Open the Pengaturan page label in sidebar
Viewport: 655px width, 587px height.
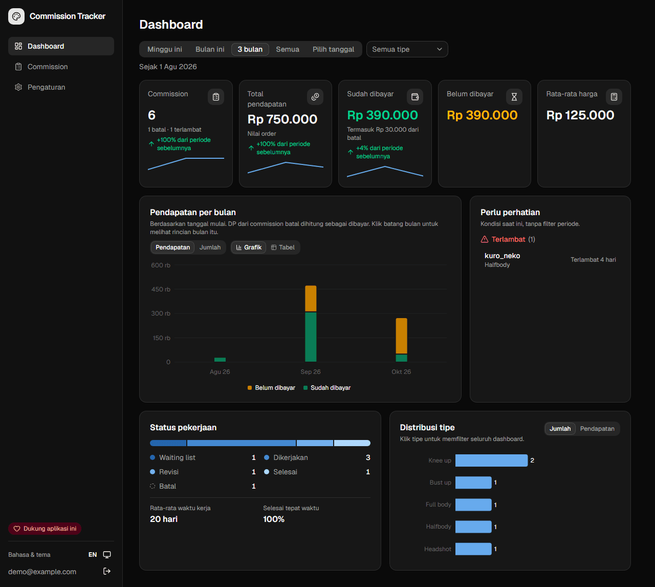47,87
